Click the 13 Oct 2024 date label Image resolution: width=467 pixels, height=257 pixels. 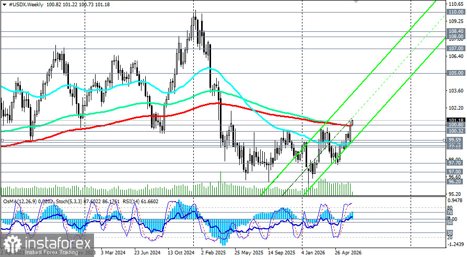click(x=181, y=252)
